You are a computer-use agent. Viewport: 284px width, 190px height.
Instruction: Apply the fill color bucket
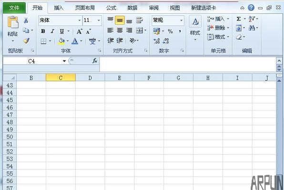(61, 41)
